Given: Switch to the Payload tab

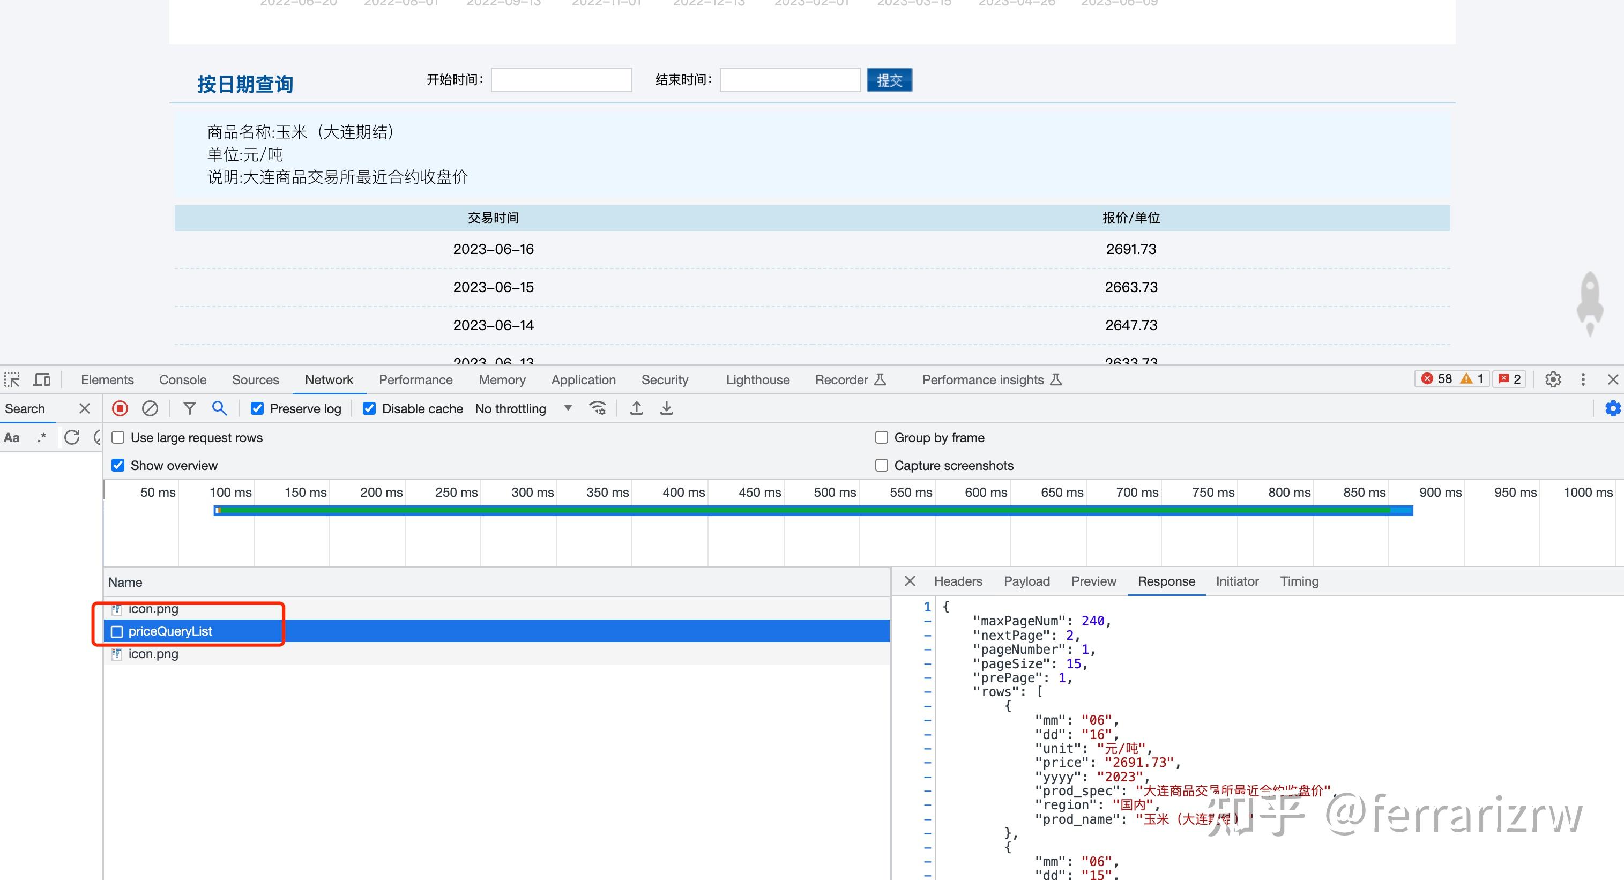Looking at the screenshot, I should pyautogui.click(x=1026, y=581).
